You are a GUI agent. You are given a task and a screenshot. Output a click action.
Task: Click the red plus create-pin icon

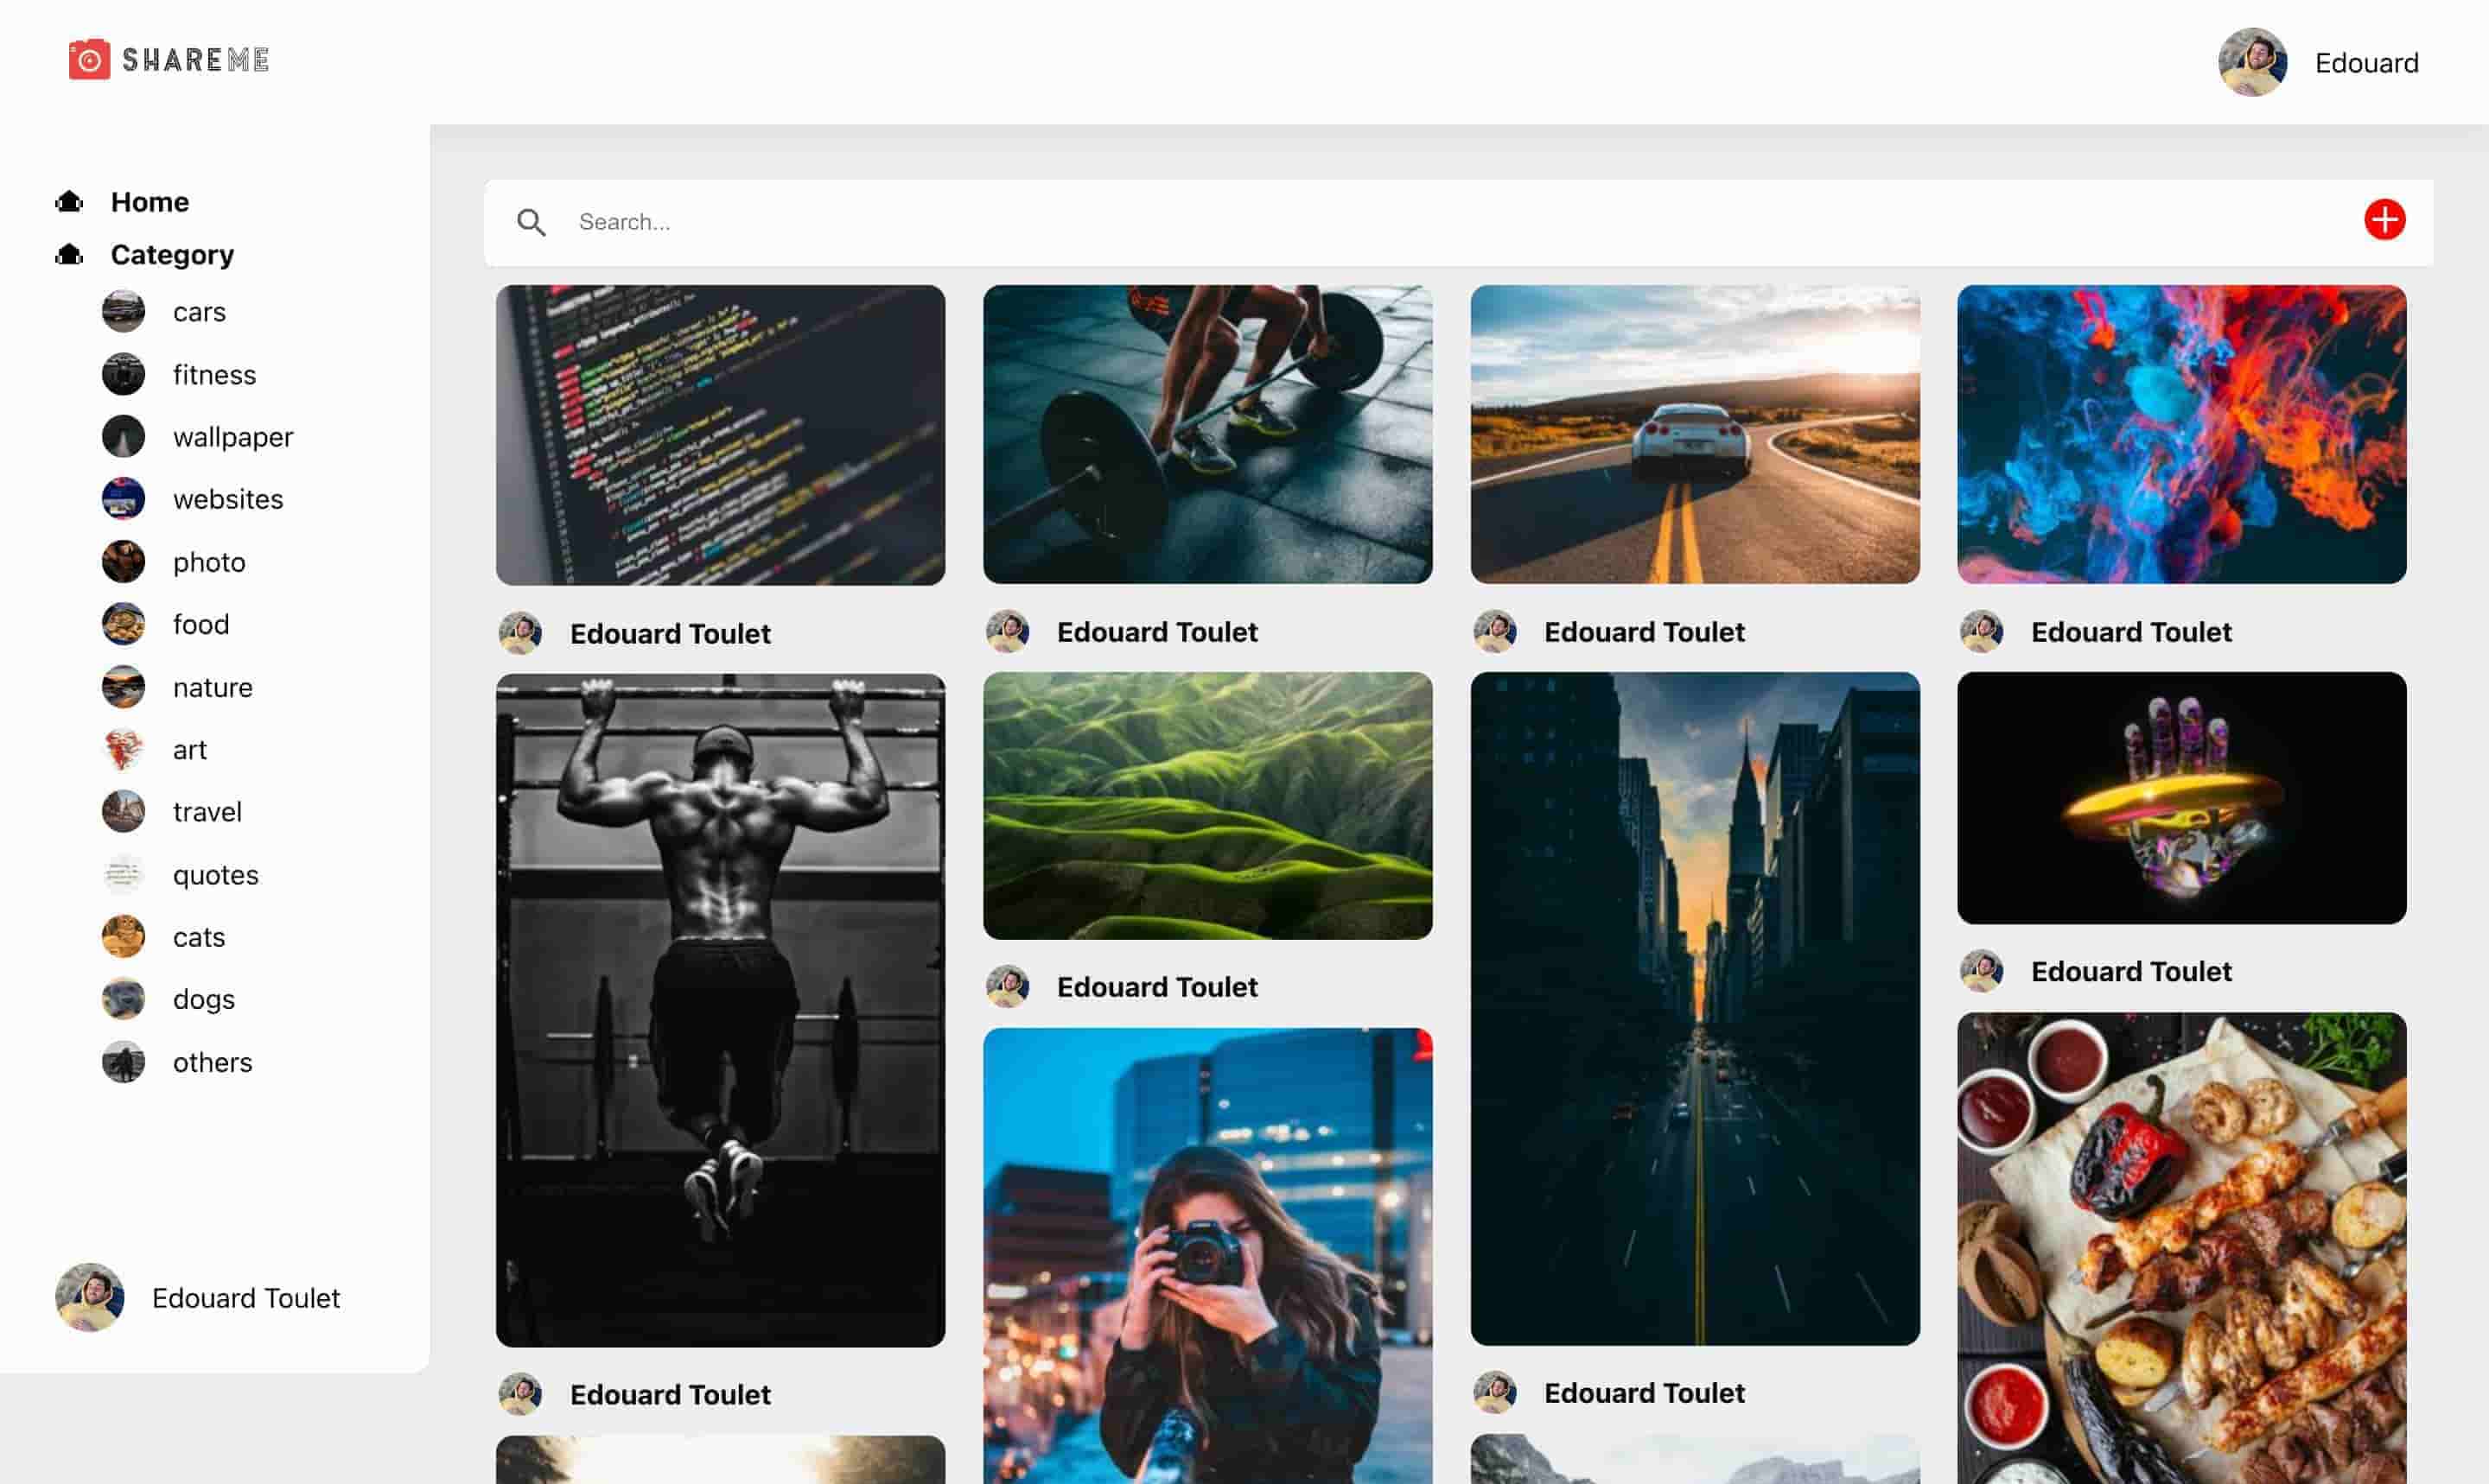2384,220
